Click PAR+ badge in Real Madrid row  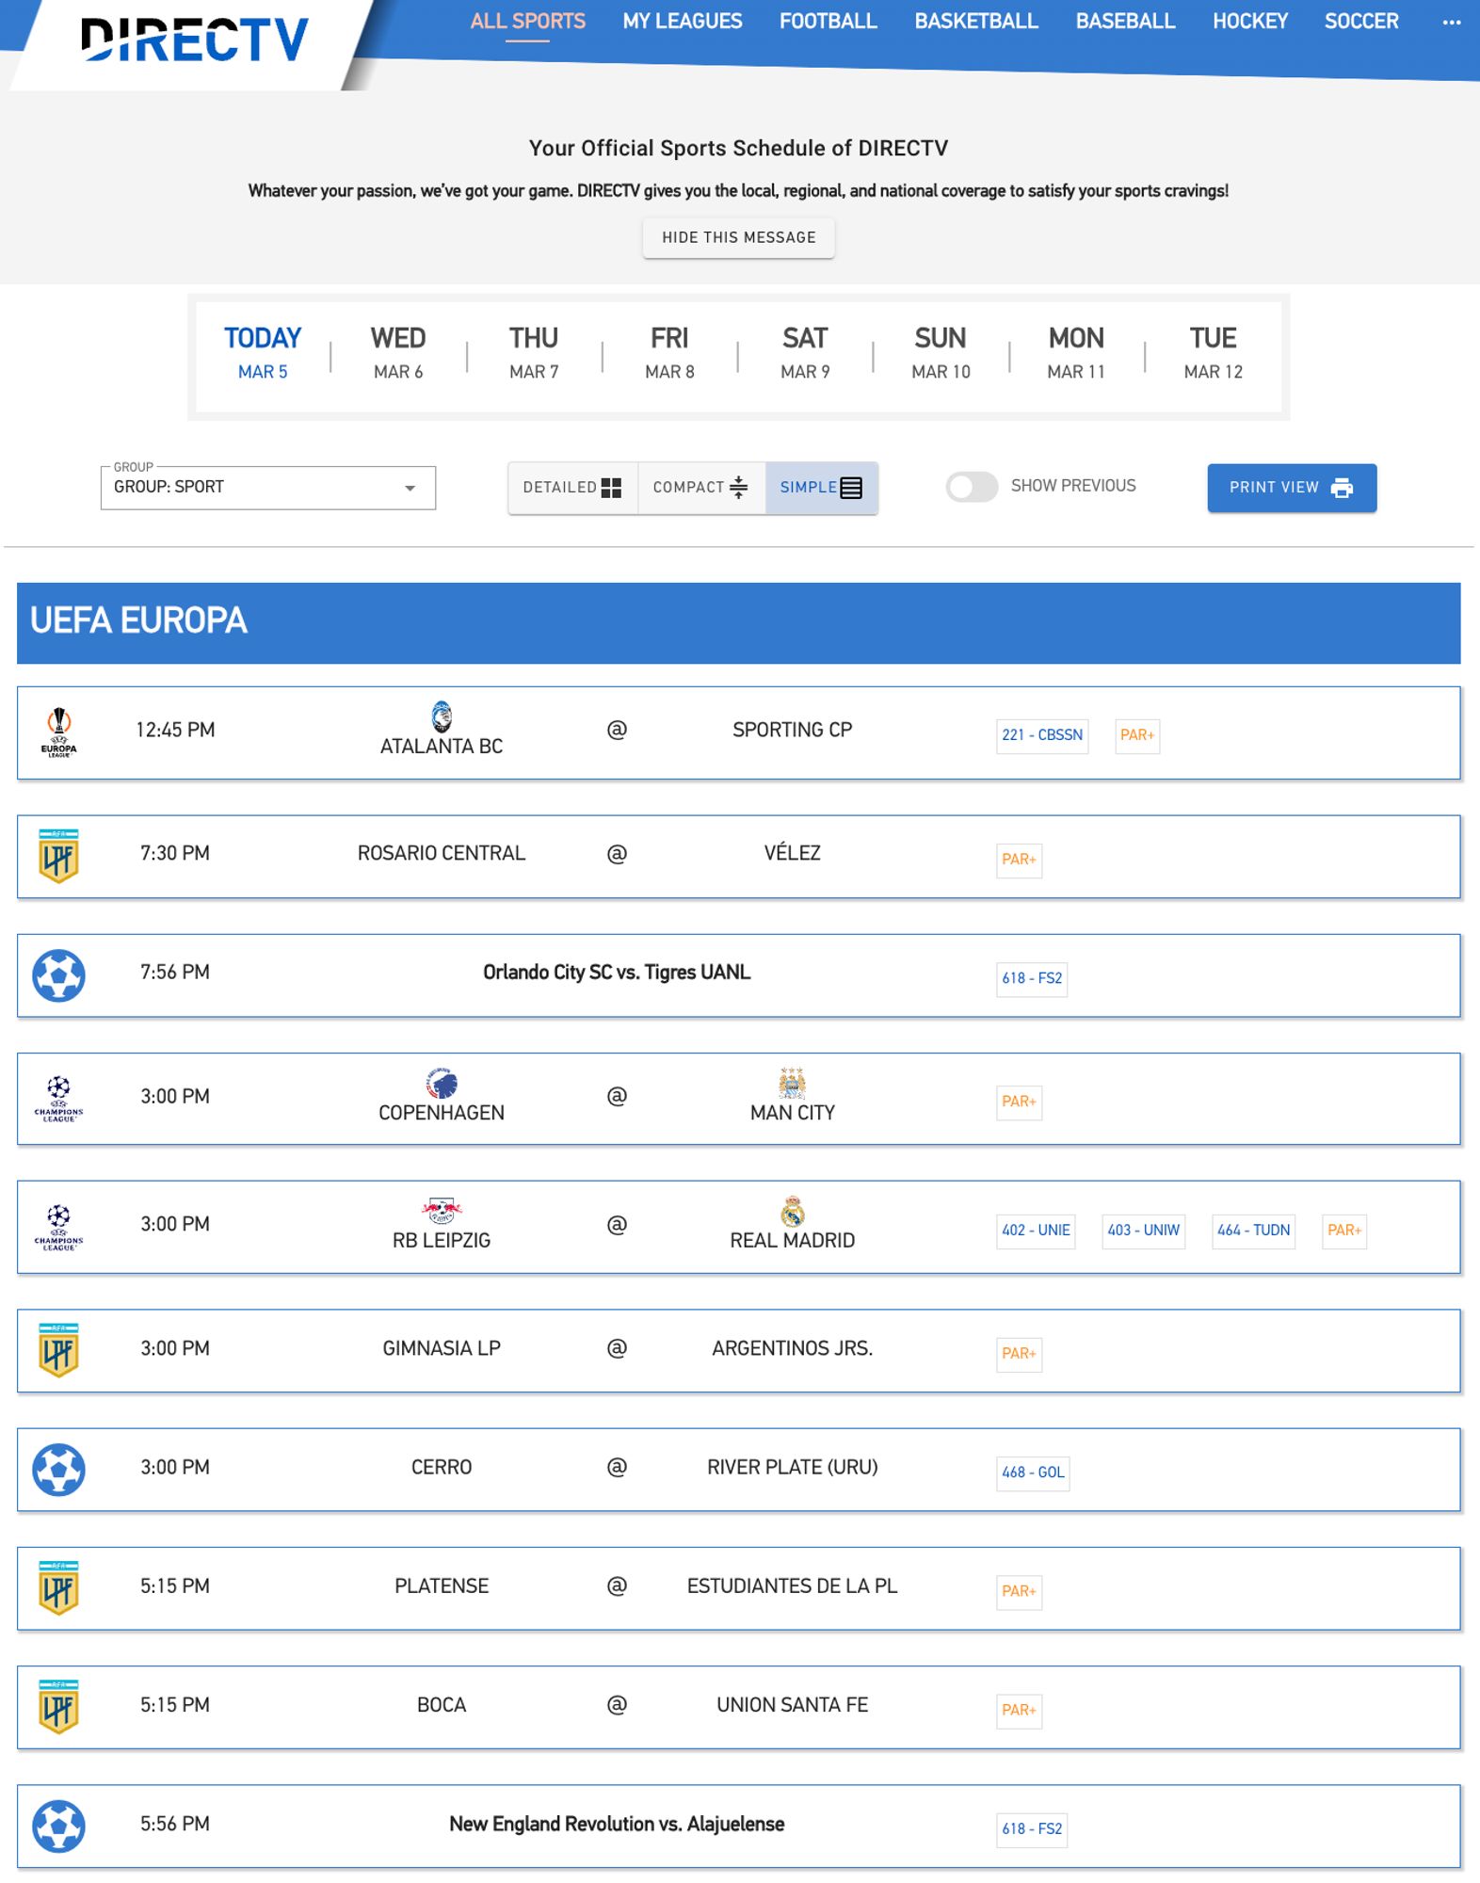pyautogui.click(x=1344, y=1231)
